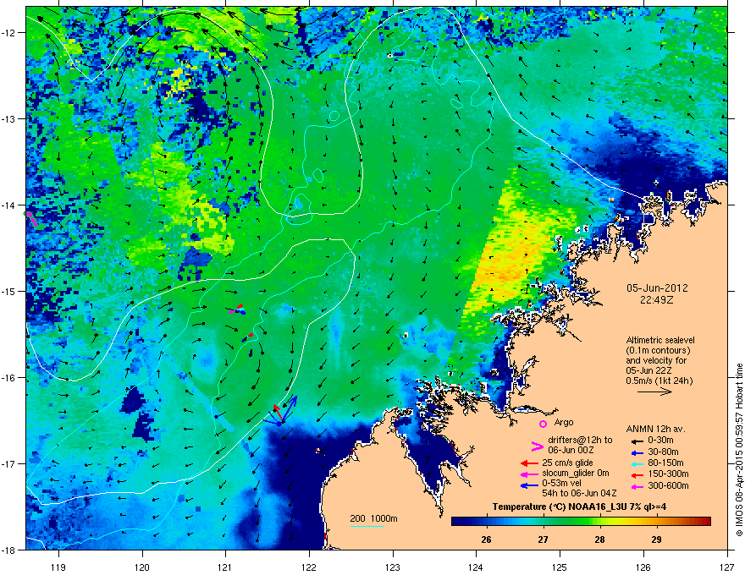Click the '0.5m/s (1kt 24h)' text
Viewport: 745px width, 575px height.
click(x=659, y=381)
